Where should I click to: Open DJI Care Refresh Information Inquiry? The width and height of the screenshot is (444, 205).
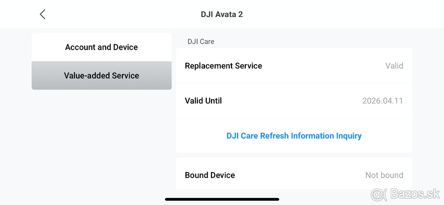click(294, 136)
